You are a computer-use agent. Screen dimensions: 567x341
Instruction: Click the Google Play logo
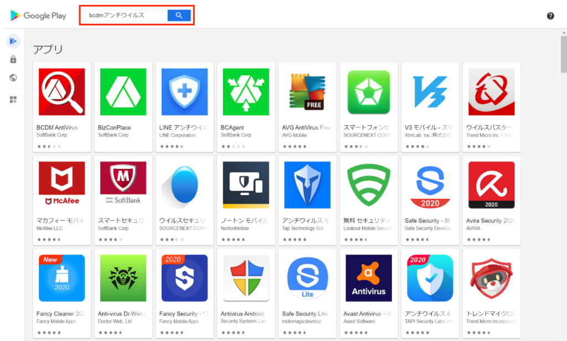coord(38,16)
